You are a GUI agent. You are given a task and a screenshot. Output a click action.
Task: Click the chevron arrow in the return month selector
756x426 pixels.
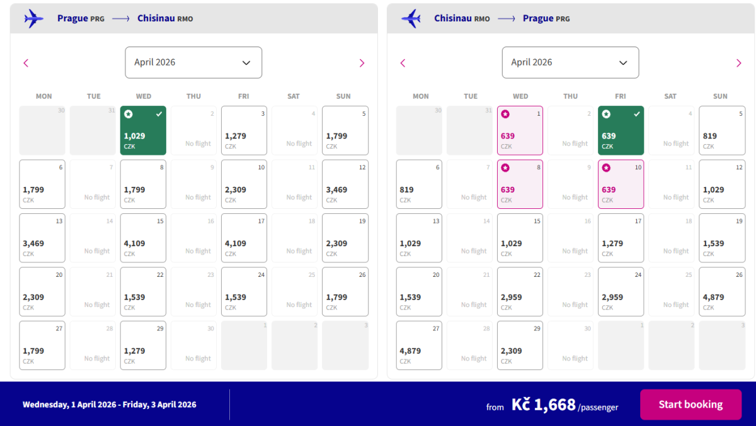[623, 63]
